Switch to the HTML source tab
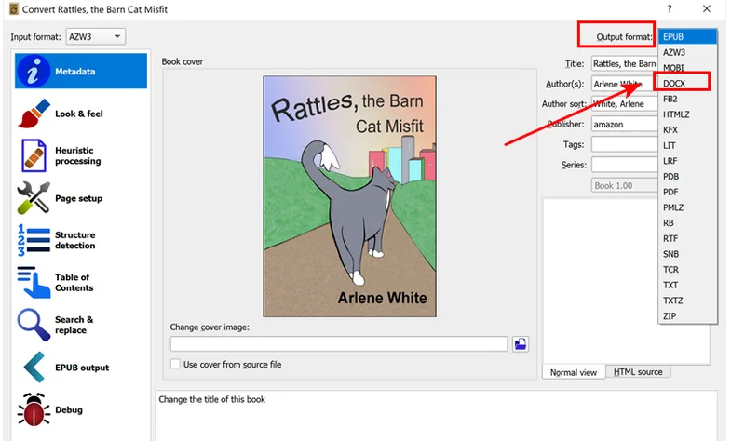 point(638,372)
